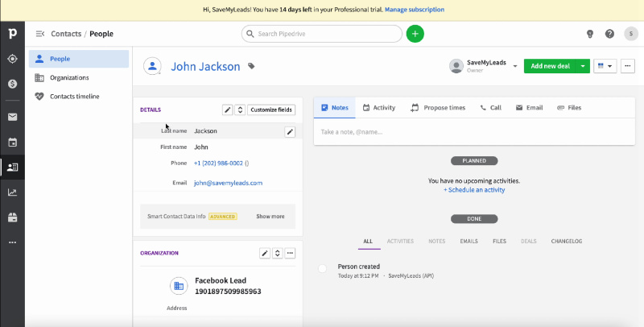Filter history by FILES
644x327 pixels.
499,242
